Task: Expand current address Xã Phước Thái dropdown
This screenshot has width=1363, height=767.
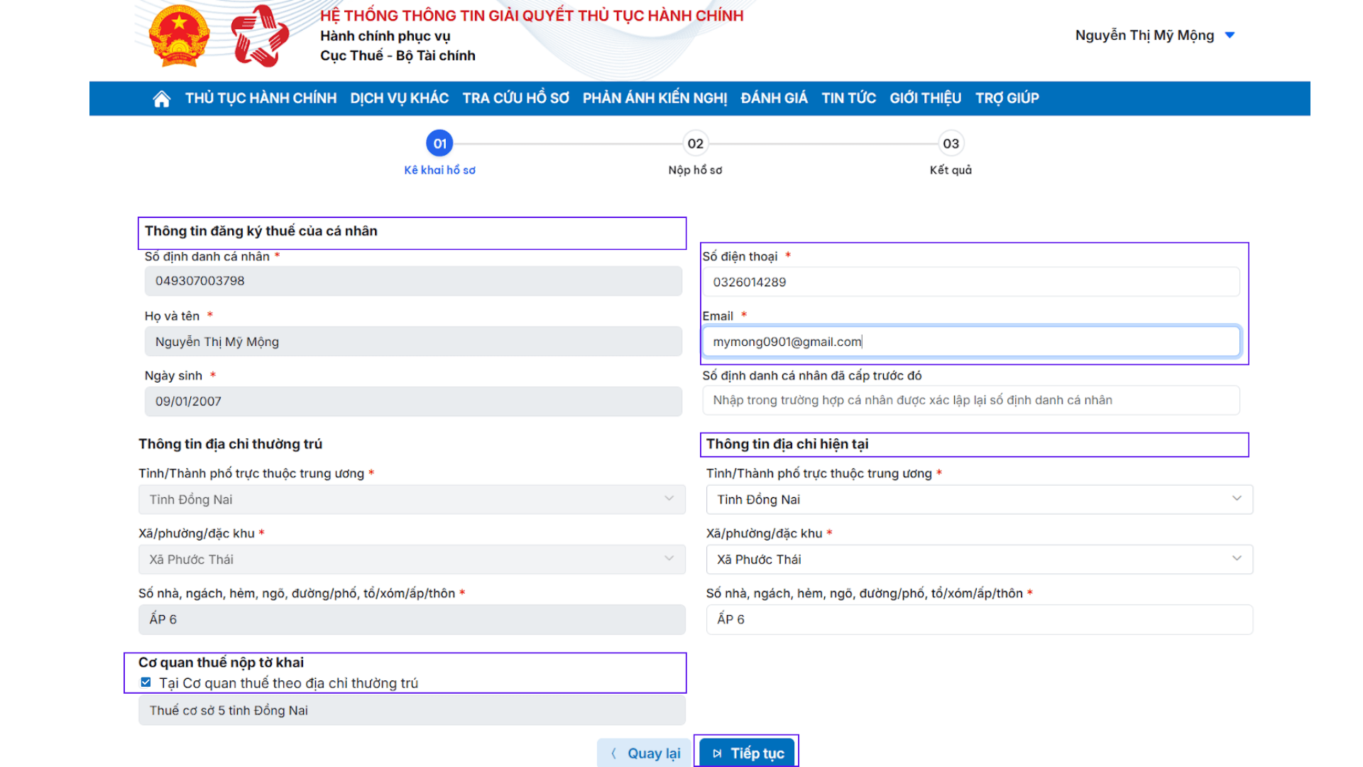Action: coord(979,559)
